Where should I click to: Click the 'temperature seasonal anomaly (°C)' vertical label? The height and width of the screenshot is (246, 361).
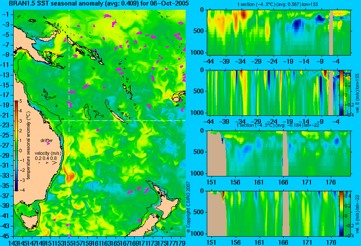click(28, 146)
